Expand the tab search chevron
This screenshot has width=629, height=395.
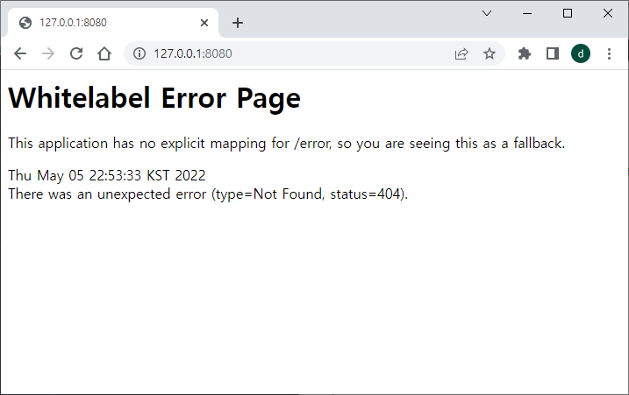[487, 13]
